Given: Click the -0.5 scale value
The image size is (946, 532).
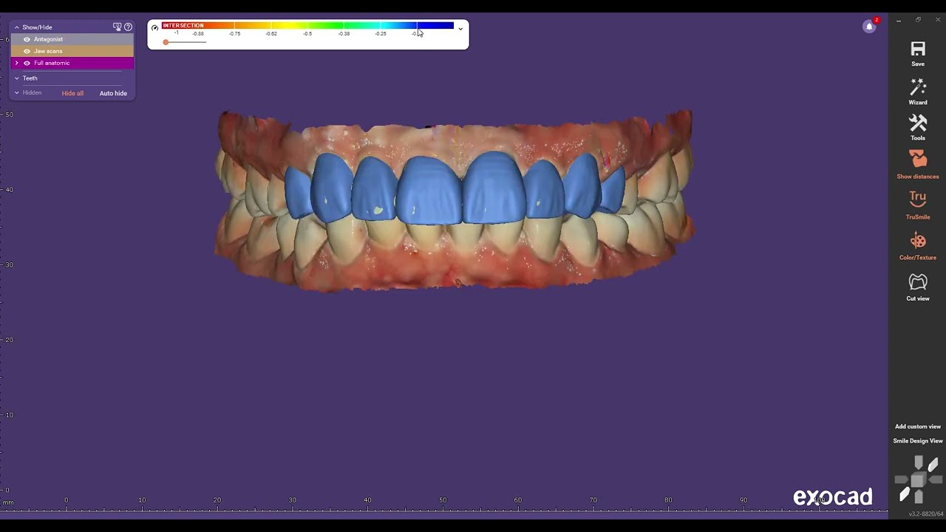Looking at the screenshot, I should click(307, 34).
